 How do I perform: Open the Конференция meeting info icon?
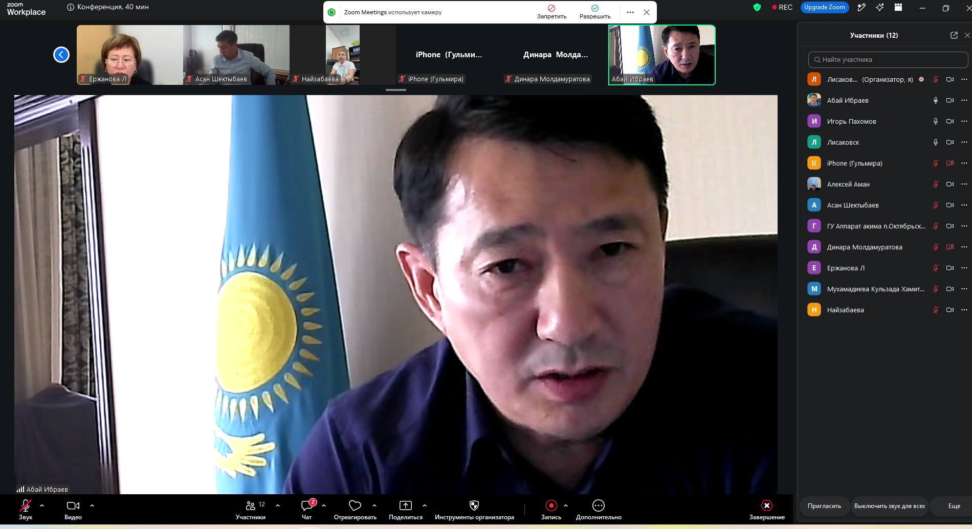(71, 7)
